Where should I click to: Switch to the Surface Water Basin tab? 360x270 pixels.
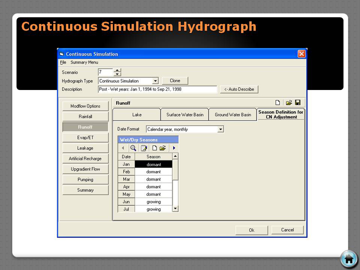pos(184,115)
